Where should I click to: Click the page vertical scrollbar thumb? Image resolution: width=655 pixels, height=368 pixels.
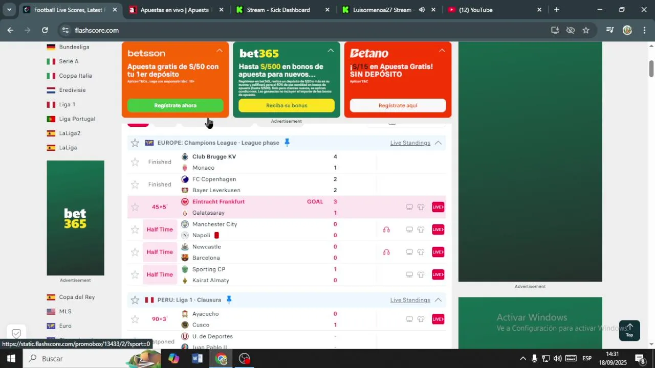(651, 69)
